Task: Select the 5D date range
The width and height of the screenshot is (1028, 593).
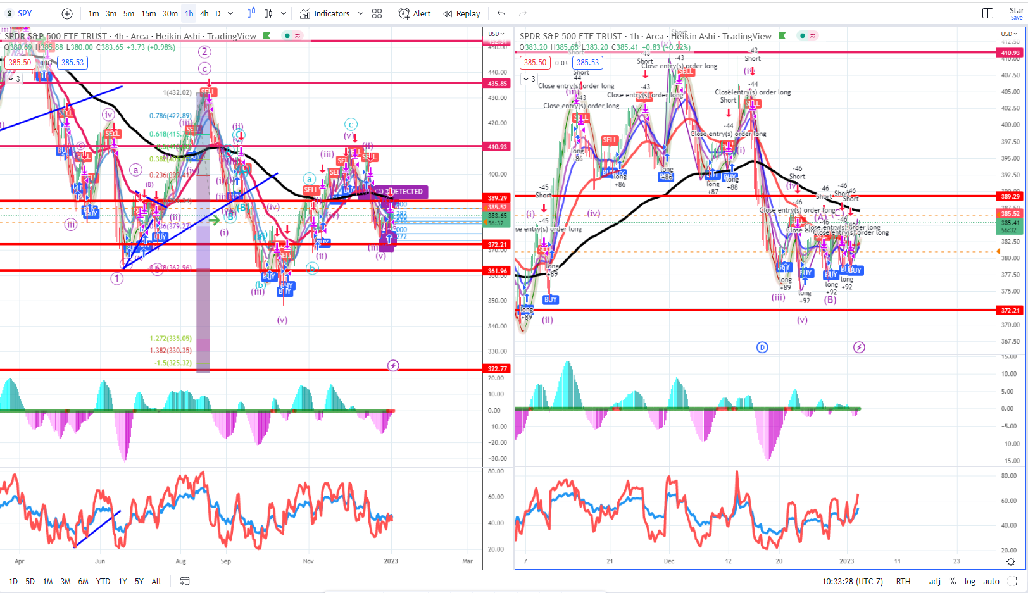Action: [x=30, y=581]
